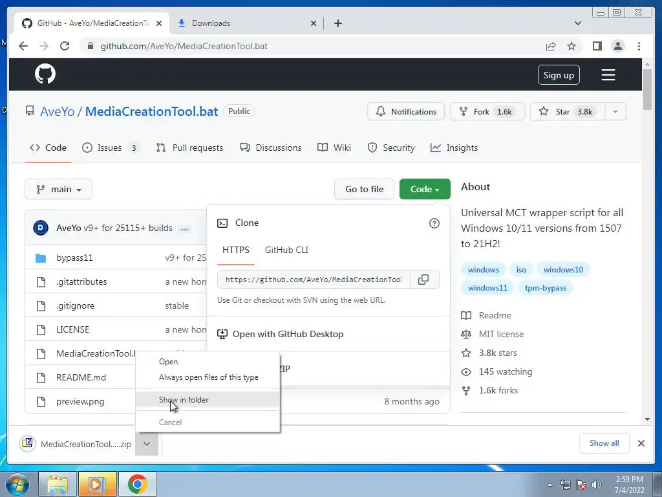The width and height of the screenshot is (662, 497).
Task: Click the bypass11 folder icon
Action: [41, 258]
